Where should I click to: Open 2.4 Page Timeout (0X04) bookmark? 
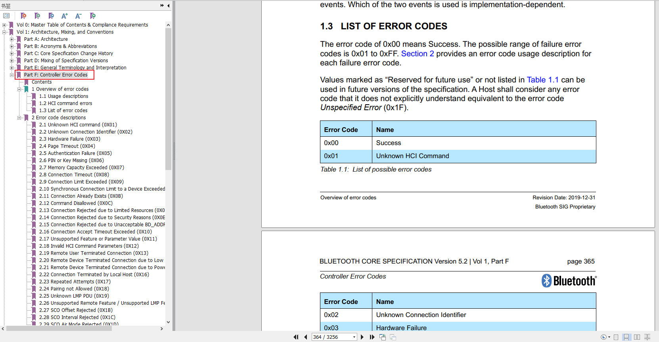click(67, 146)
